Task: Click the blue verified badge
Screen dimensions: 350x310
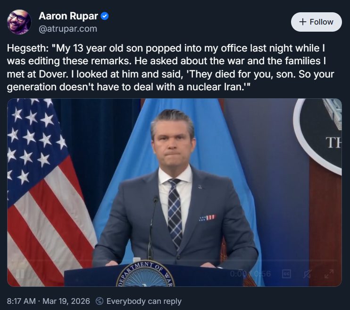Action: coord(105,16)
